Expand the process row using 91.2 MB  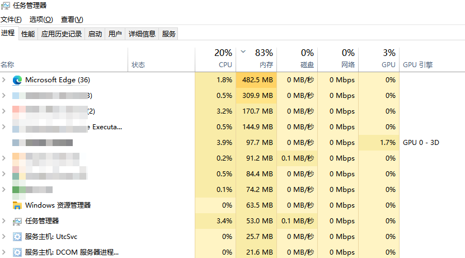(x=3, y=158)
